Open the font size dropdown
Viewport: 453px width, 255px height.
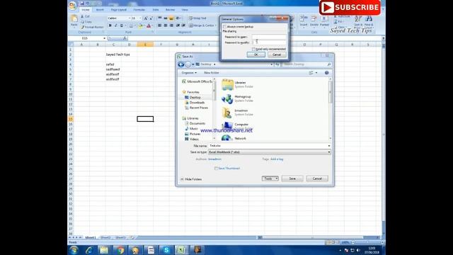click(x=140, y=18)
